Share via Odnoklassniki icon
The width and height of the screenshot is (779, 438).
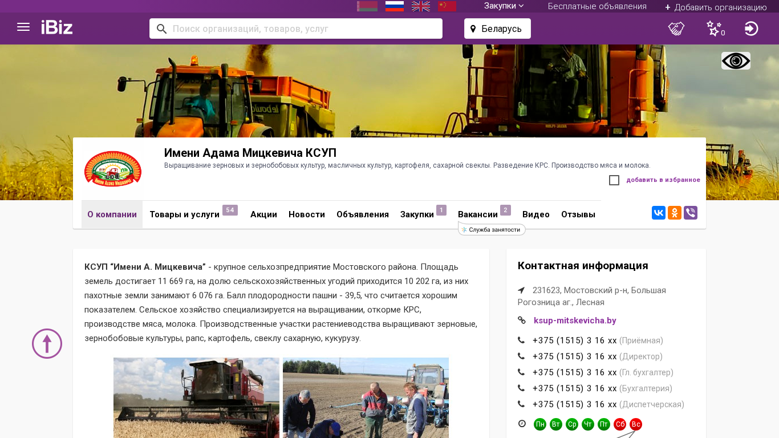coord(675,213)
